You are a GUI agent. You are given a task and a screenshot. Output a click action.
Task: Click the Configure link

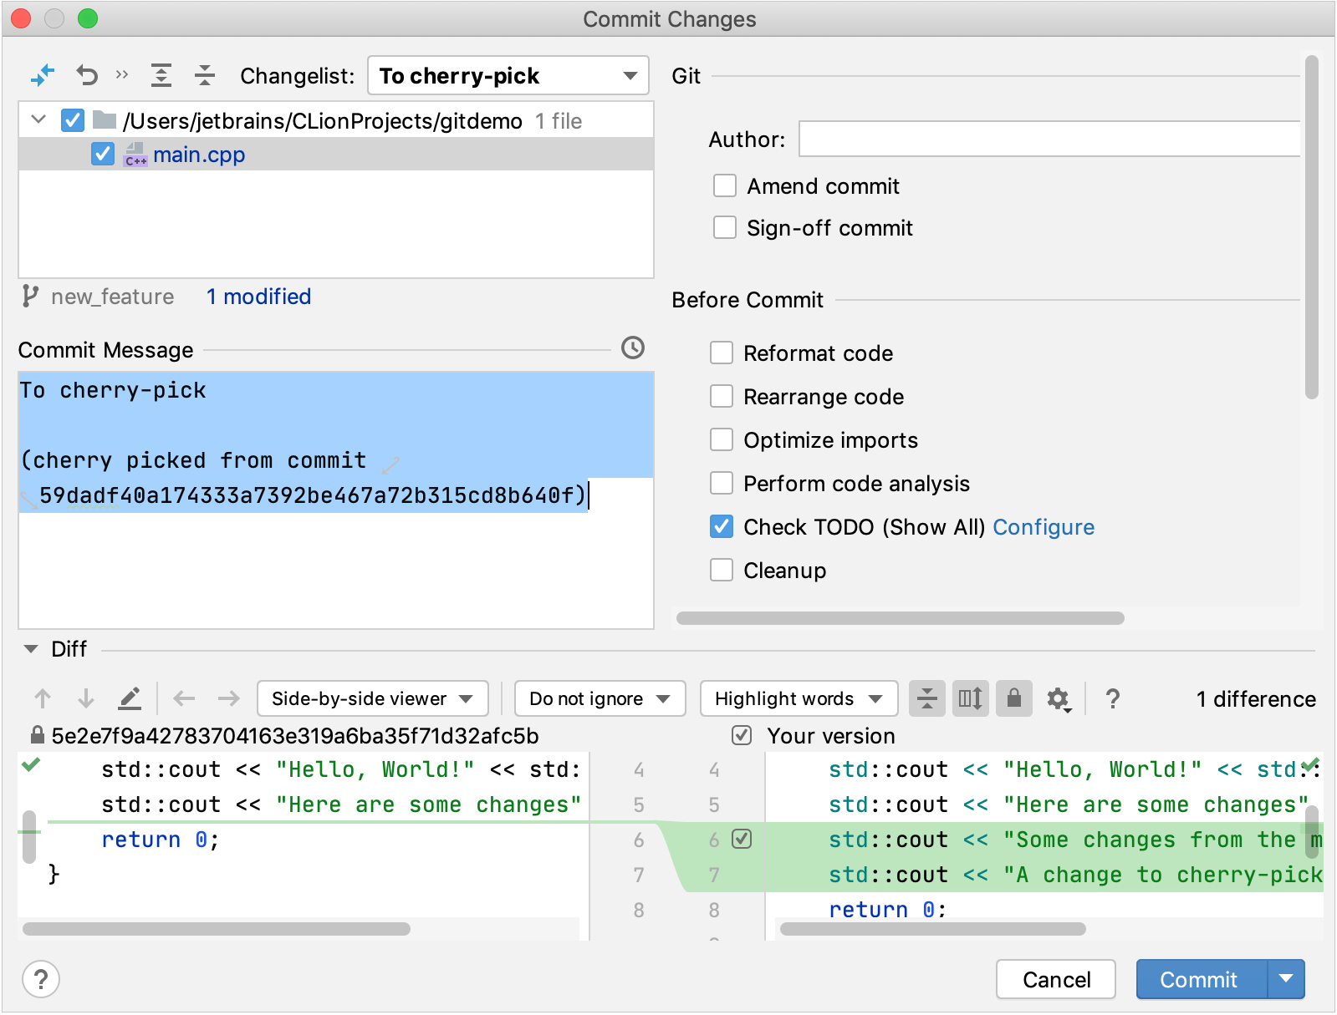[x=1044, y=527]
